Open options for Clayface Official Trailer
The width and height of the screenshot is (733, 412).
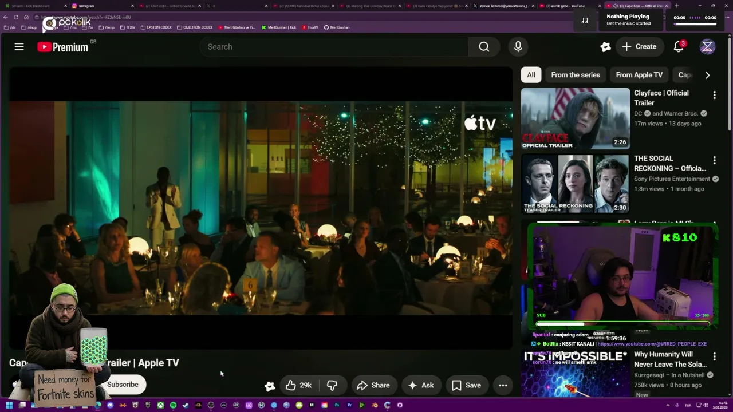[714, 95]
